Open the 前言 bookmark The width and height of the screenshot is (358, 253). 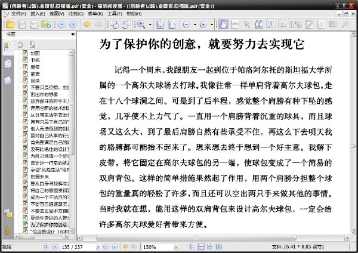pyautogui.click(x=35, y=74)
